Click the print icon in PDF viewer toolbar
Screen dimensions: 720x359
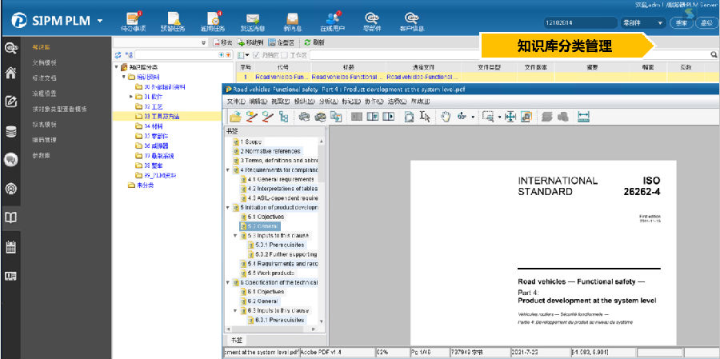[304, 117]
